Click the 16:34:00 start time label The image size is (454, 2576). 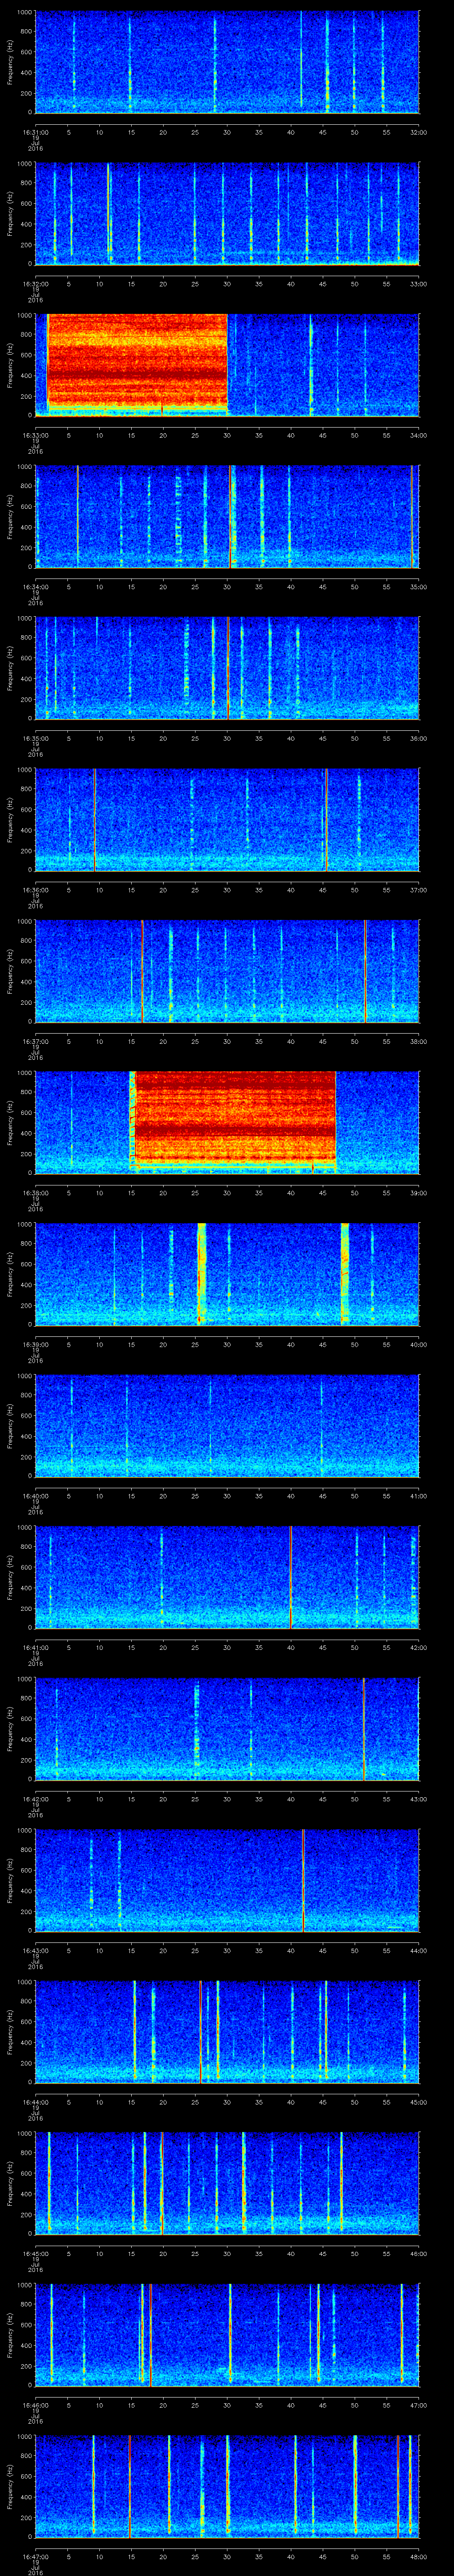pos(36,587)
